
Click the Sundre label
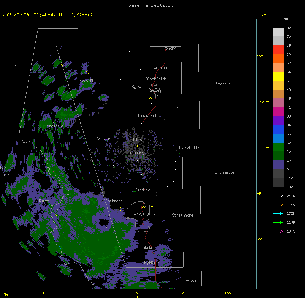pos(103,138)
